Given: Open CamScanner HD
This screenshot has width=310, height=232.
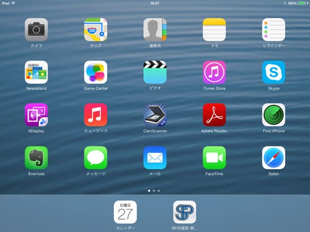Looking at the screenshot, I should [155, 115].
